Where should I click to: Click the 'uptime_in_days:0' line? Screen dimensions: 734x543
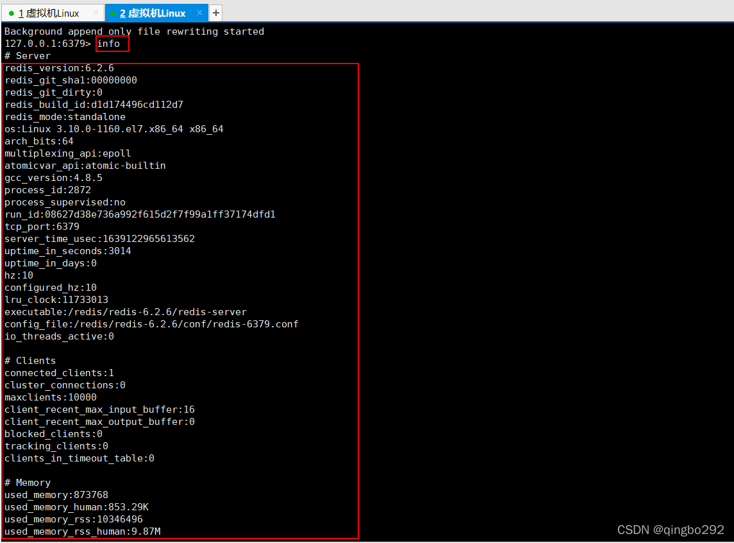[51, 263]
